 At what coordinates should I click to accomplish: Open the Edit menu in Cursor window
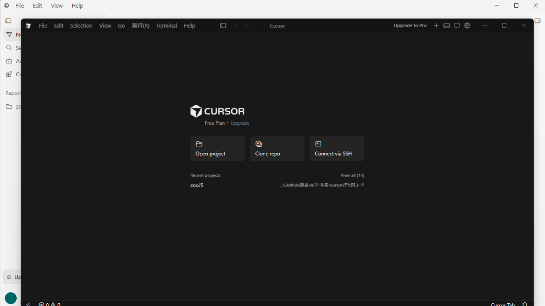click(x=59, y=26)
